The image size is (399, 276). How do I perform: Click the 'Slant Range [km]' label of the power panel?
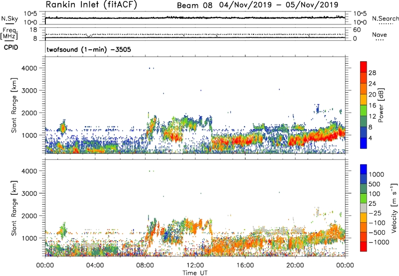pos(14,105)
